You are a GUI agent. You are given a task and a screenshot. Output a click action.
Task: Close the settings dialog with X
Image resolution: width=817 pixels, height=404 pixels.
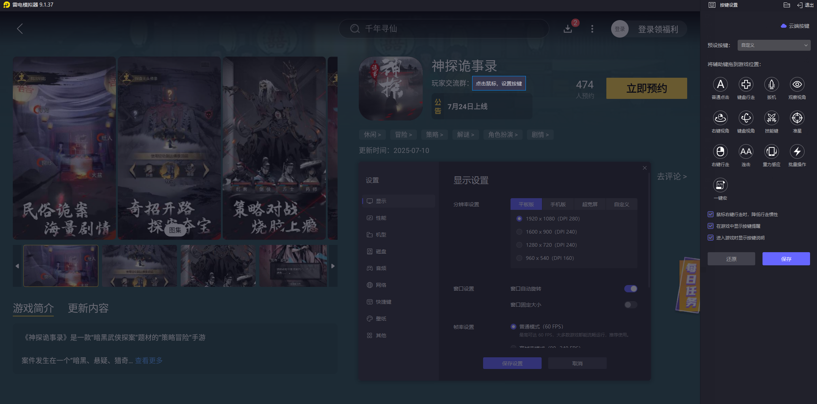click(645, 168)
